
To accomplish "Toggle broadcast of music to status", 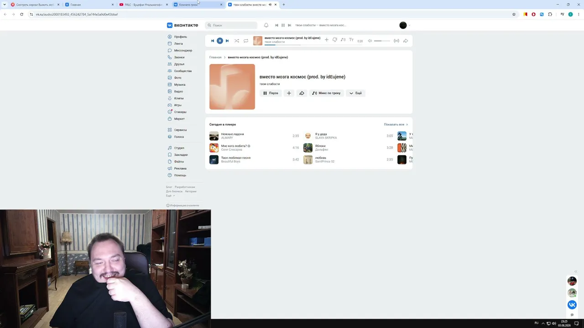I will (x=396, y=41).
